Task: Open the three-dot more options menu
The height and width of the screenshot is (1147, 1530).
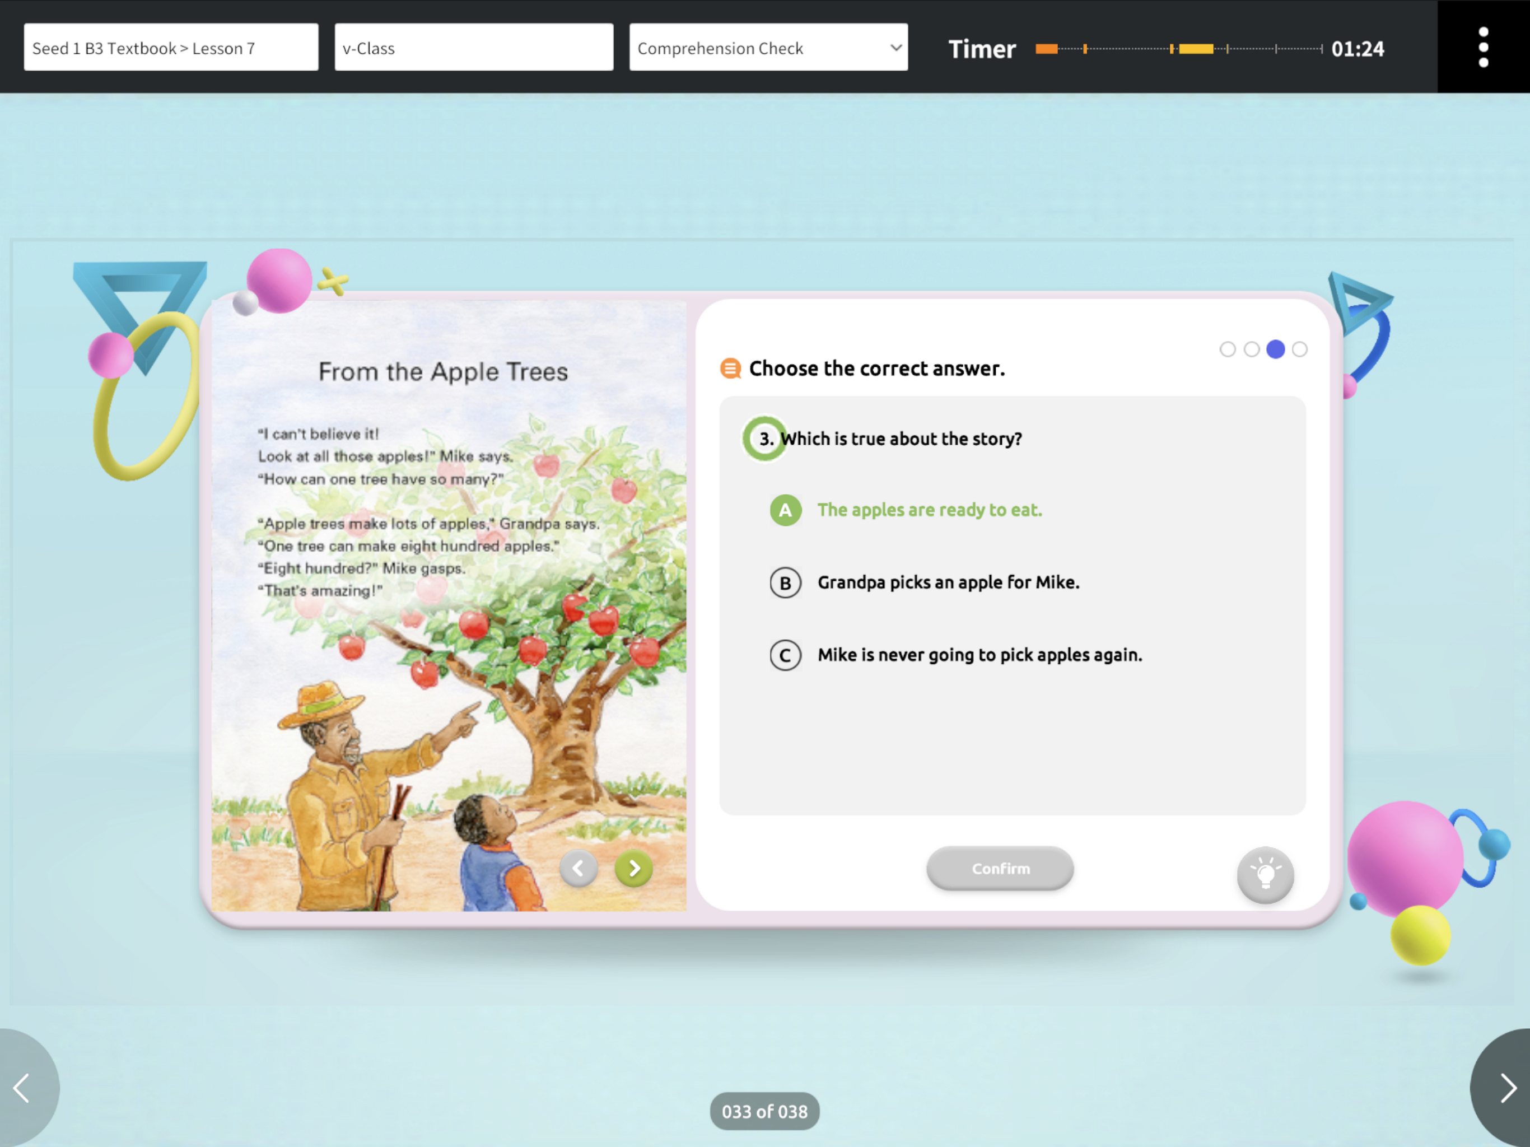Action: coord(1483,47)
